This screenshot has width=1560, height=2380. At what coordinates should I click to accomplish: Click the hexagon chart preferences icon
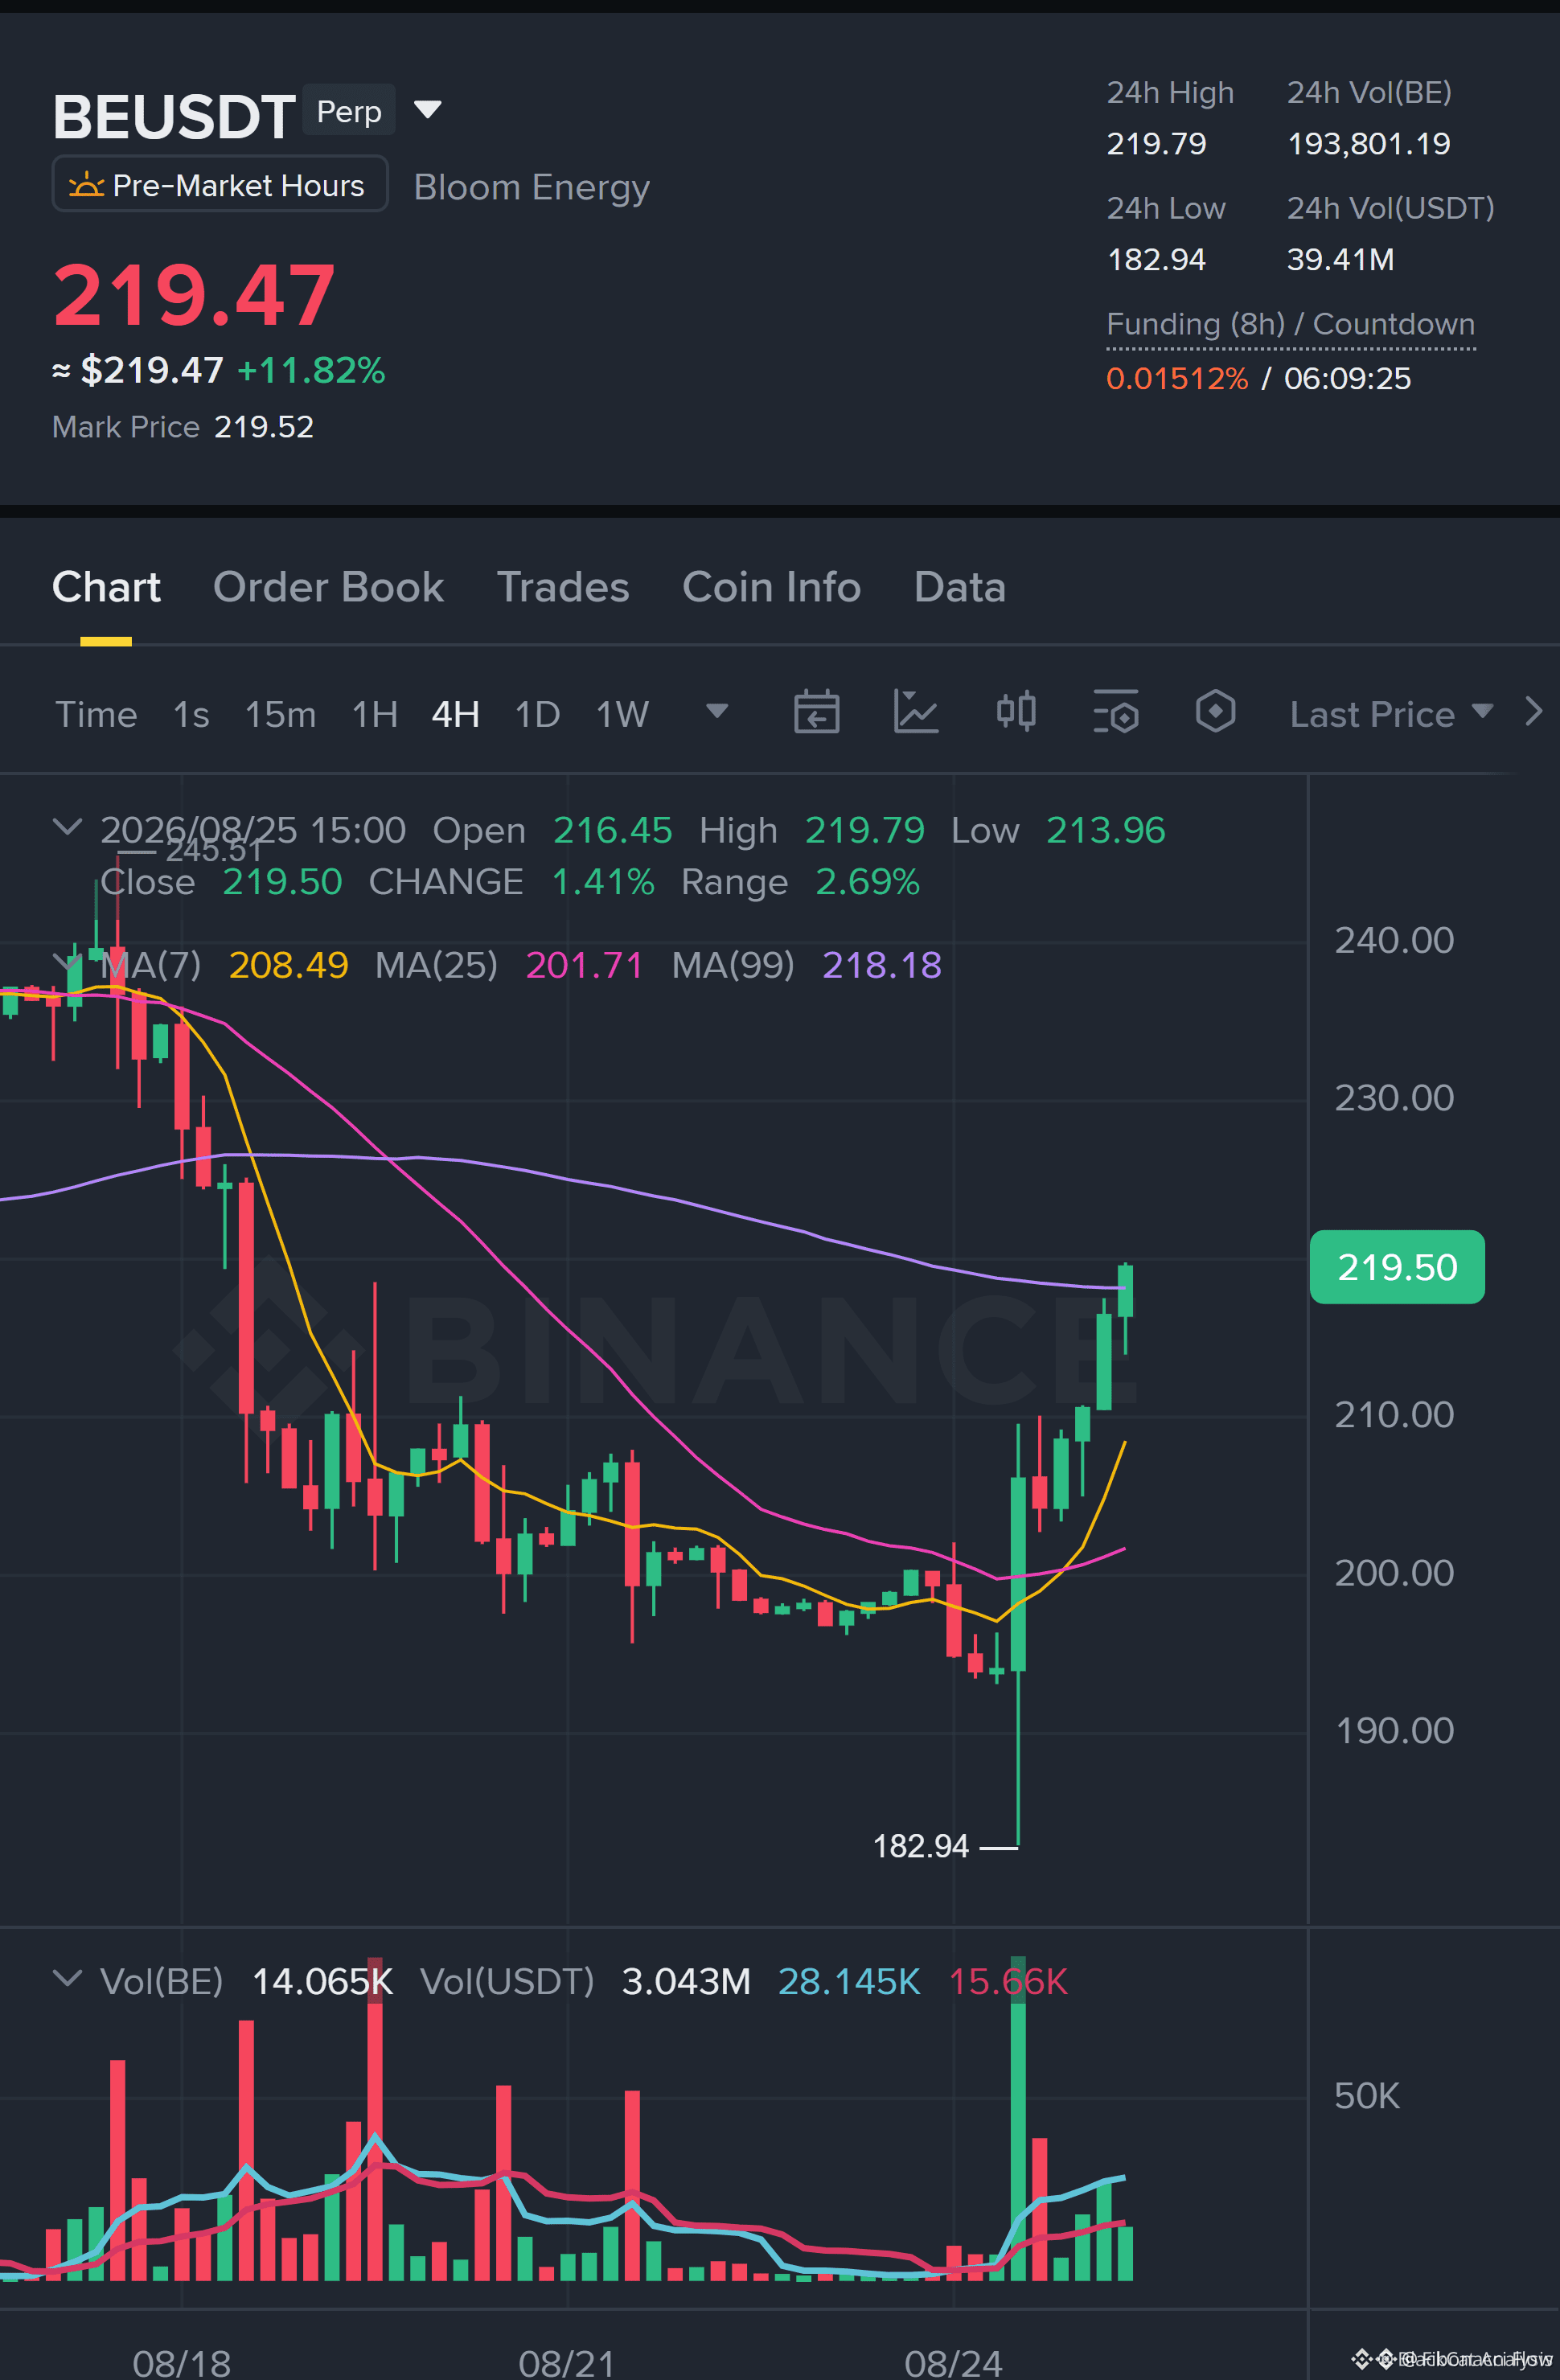pos(1215,712)
